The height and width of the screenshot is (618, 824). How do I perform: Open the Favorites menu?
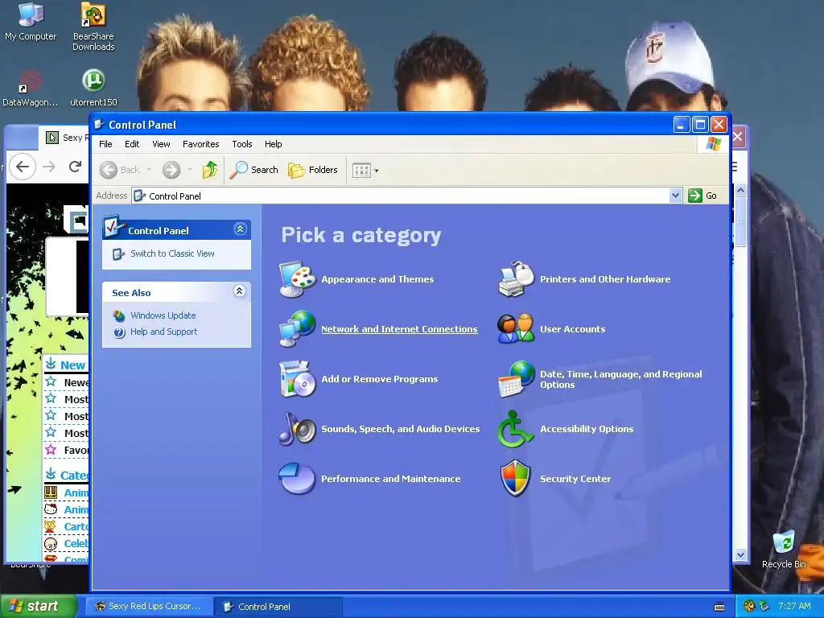(200, 144)
